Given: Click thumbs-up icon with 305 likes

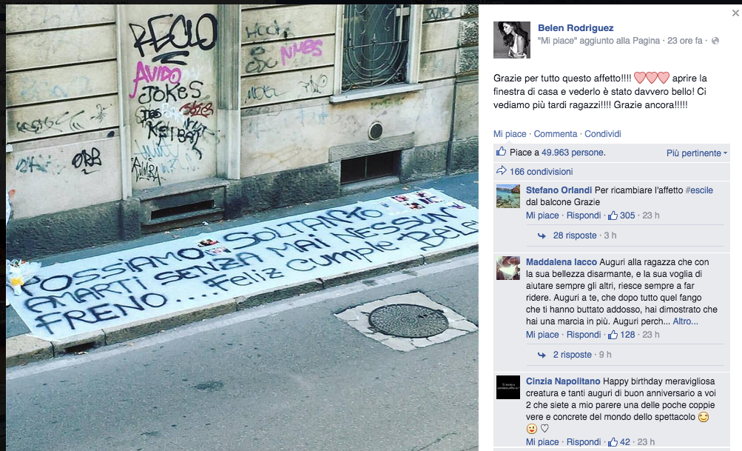Looking at the screenshot, I should (613, 216).
